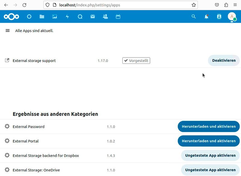Screen dimensions: 241x176
Task: Activate the untested Dropbox storage backend app
Action: pyautogui.click(x=210, y=156)
